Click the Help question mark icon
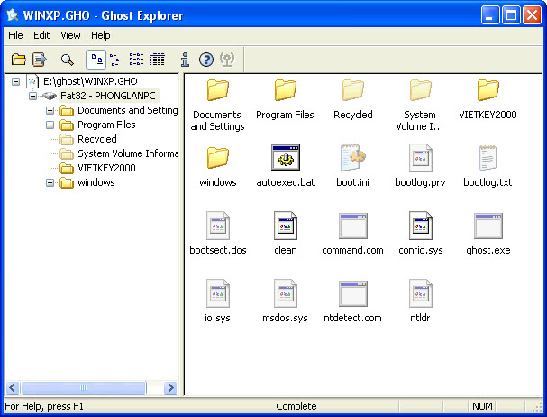This screenshot has width=547, height=417. tap(206, 60)
